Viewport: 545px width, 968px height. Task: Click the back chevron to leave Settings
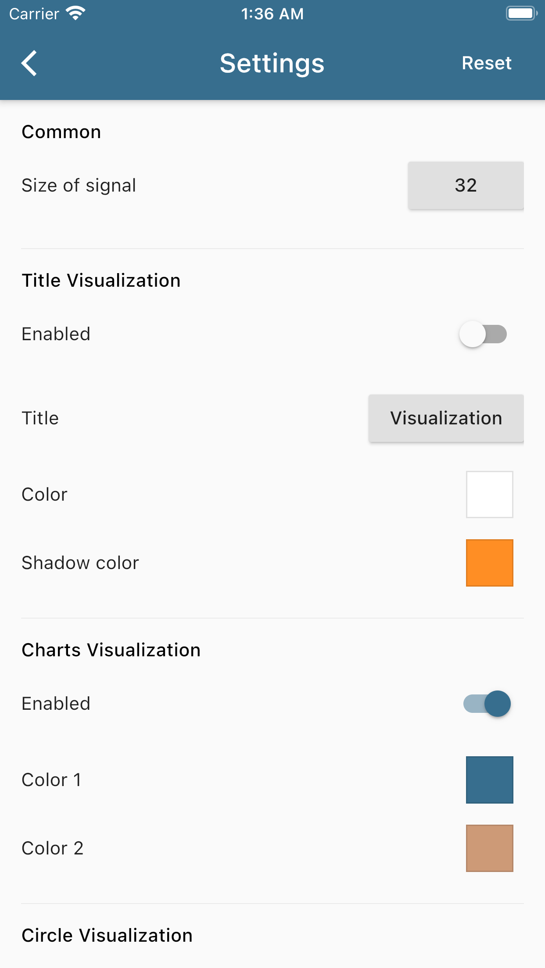(29, 63)
